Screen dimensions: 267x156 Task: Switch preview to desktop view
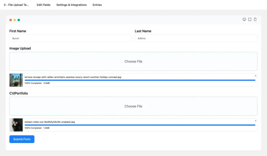[244, 19]
